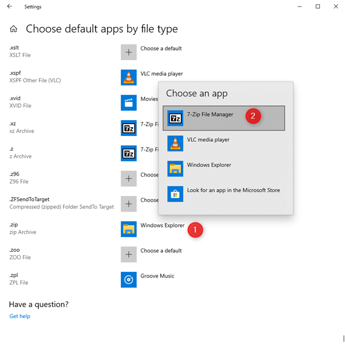Close the Settings window
345x348 pixels.
[336, 6]
